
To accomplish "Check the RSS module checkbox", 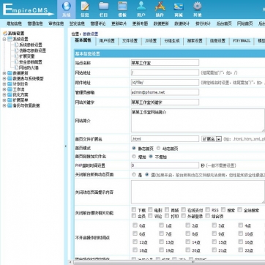I will coord(208,209).
